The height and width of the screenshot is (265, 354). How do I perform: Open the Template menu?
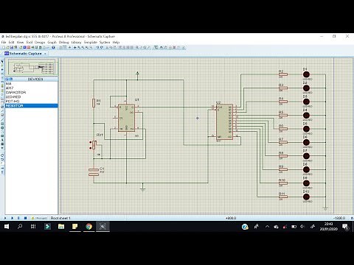90,42
